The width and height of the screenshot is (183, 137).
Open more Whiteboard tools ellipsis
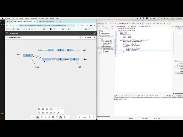[x=68, y=117]
